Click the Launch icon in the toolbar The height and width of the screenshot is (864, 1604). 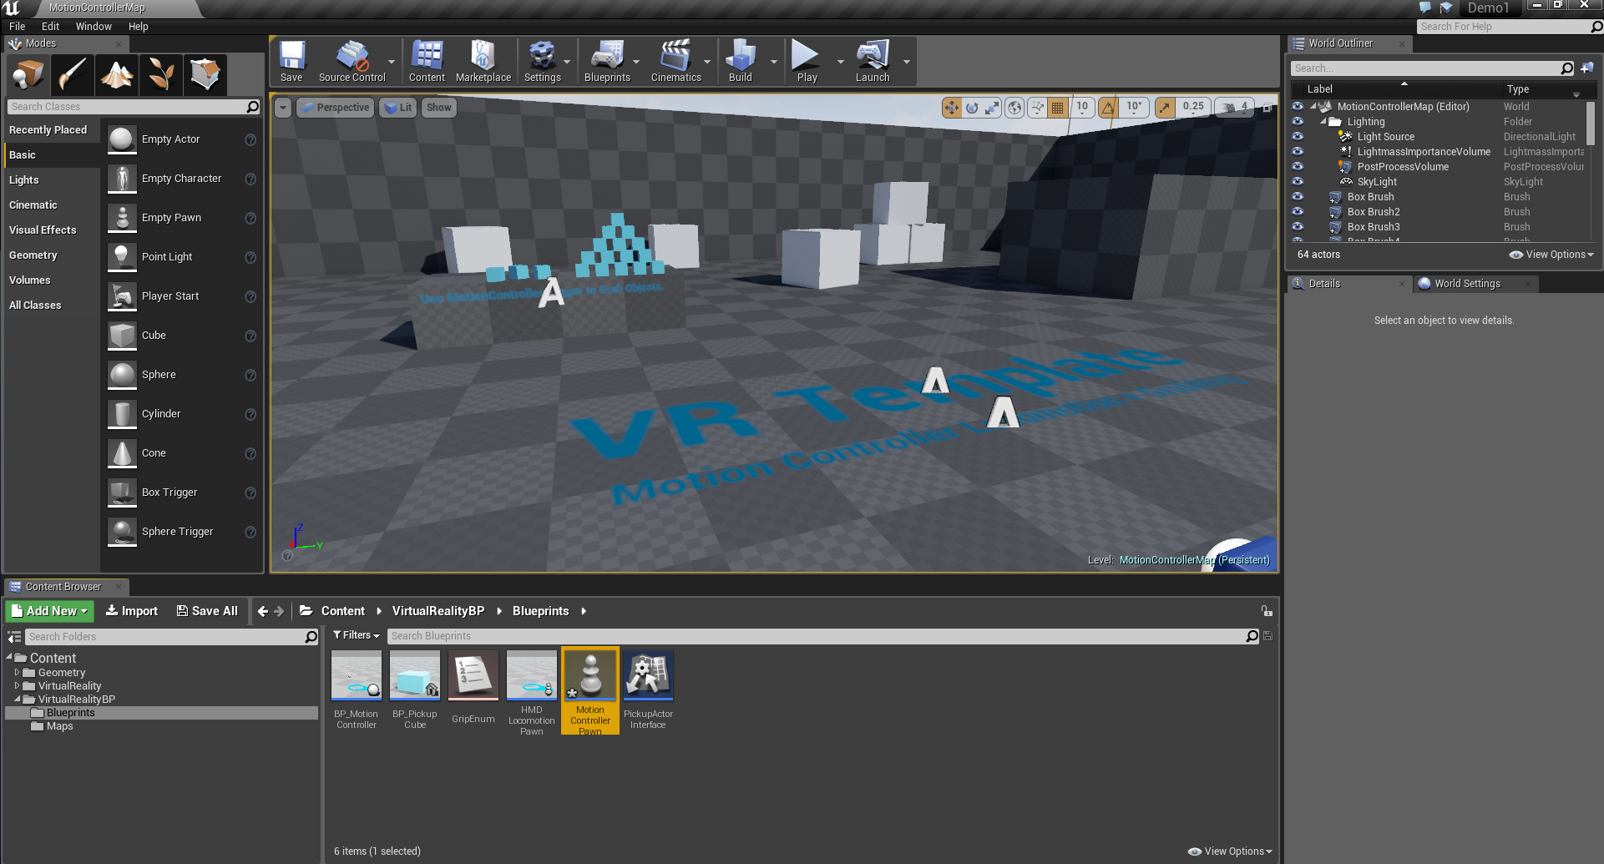(873, 59)
